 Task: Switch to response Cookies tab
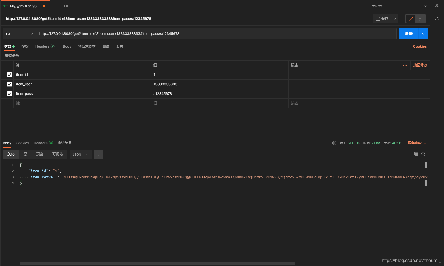[x=22, y=143]
